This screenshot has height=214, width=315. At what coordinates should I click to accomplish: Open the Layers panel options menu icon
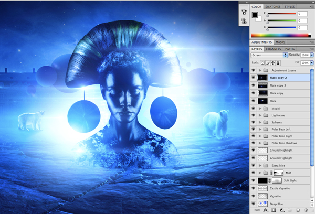point(311,49)
